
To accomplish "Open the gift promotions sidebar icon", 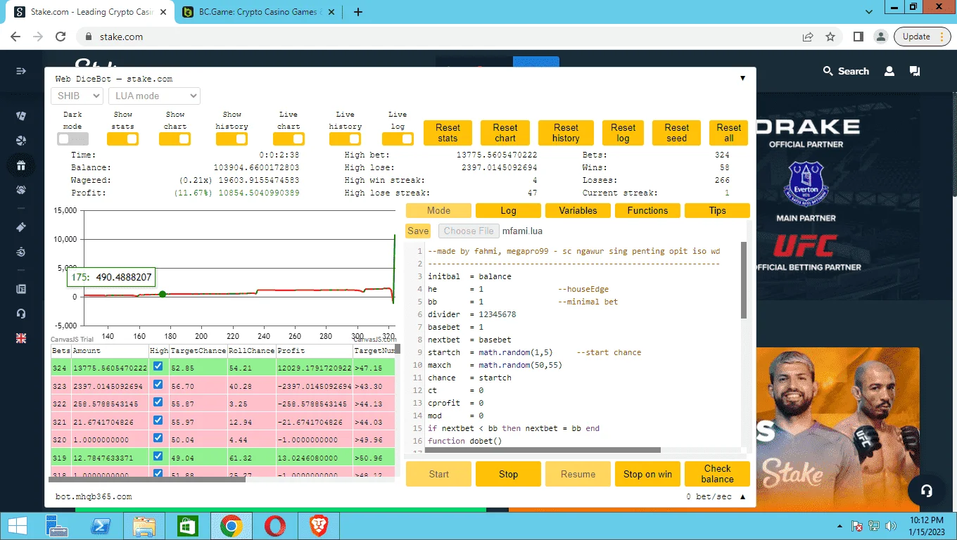I will click(x=21, y=166).
